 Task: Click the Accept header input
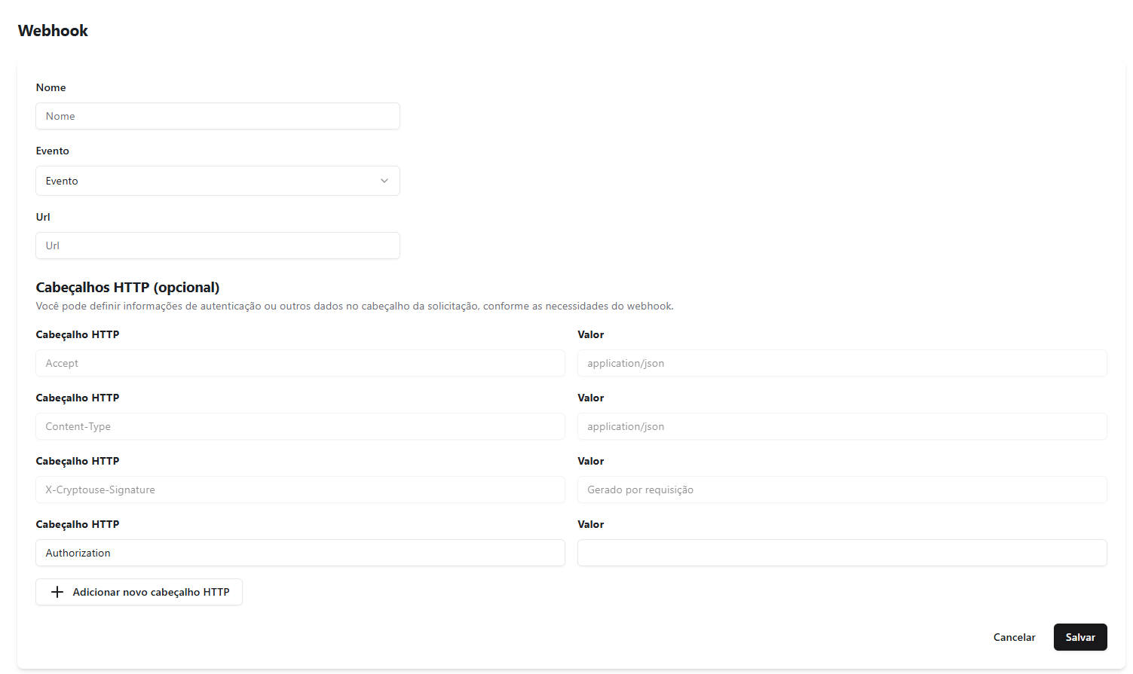pos(300,363)
